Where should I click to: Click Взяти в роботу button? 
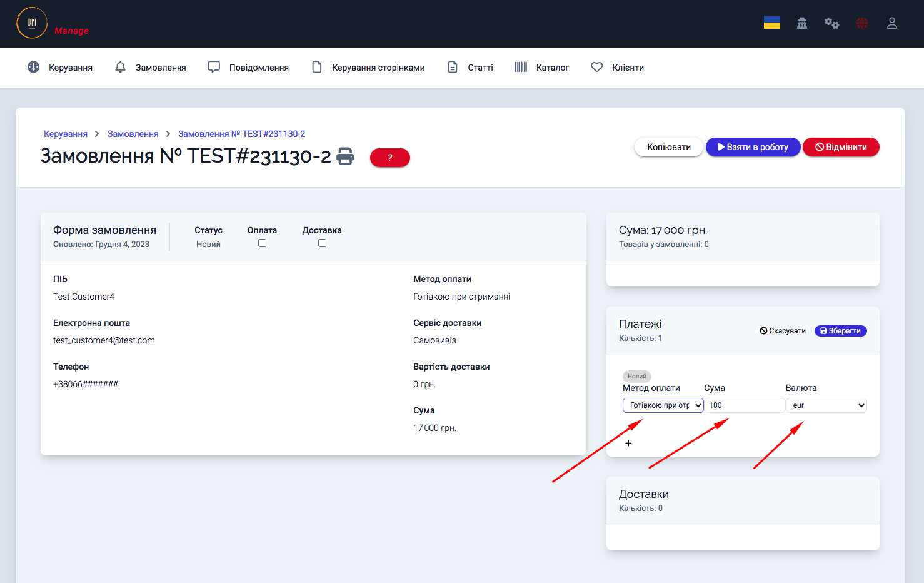(x=753, y=147)
